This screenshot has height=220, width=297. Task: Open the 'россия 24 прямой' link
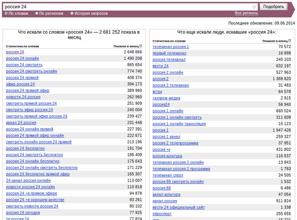[22, 78]
